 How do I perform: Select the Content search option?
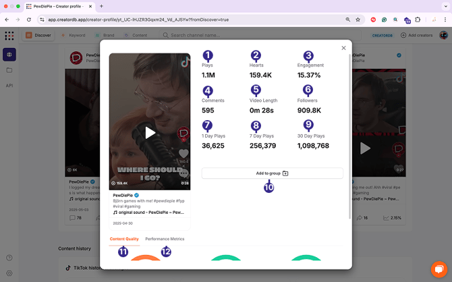click(136, 35)
